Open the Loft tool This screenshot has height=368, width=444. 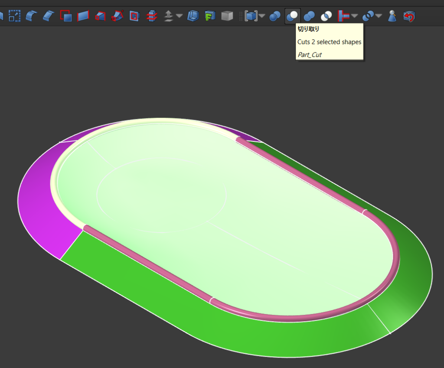tap(100, 16)
